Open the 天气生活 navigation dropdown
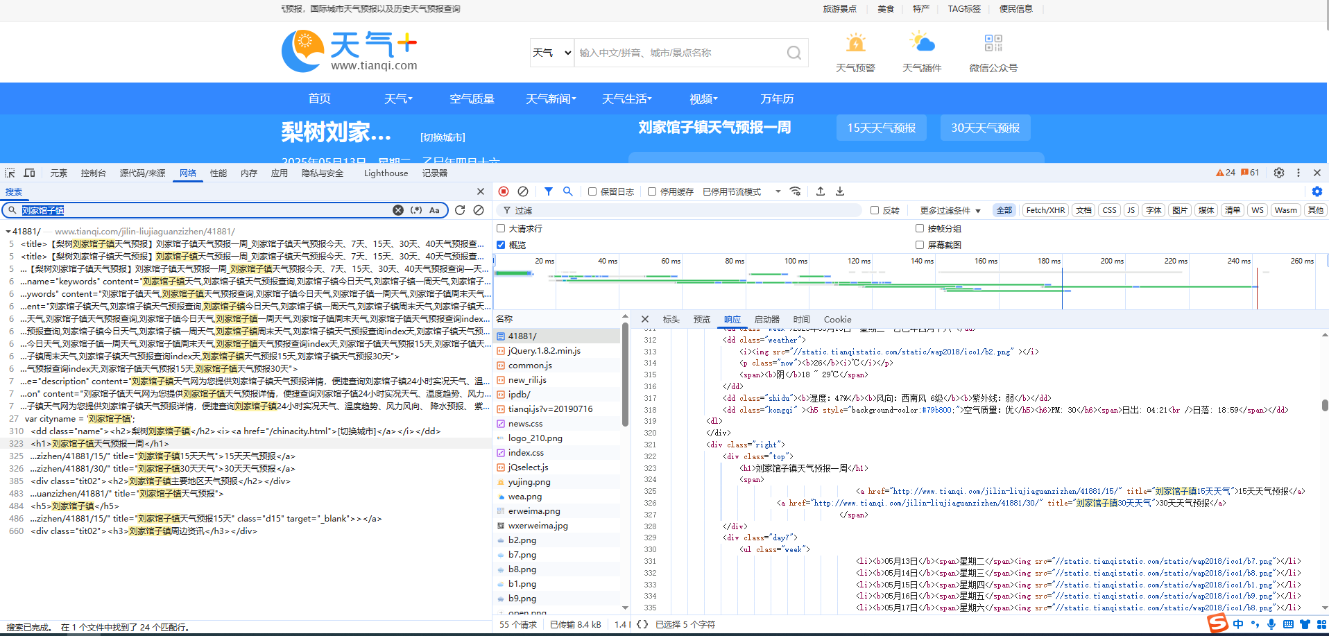Screen dimensions: 1329x636 coord(627,98)
